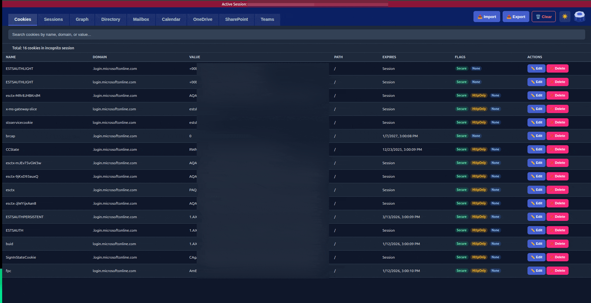Click the cookie search input field
This screenshot has width=591, height=303.
(x=296, y=34)
